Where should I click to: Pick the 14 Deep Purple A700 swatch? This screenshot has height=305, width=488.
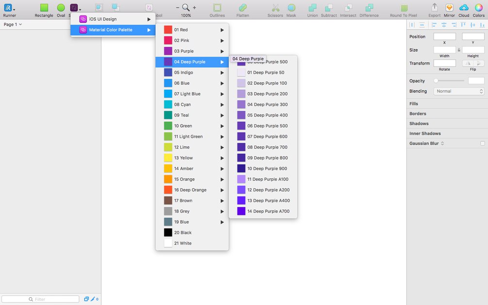tap(241, 211)
